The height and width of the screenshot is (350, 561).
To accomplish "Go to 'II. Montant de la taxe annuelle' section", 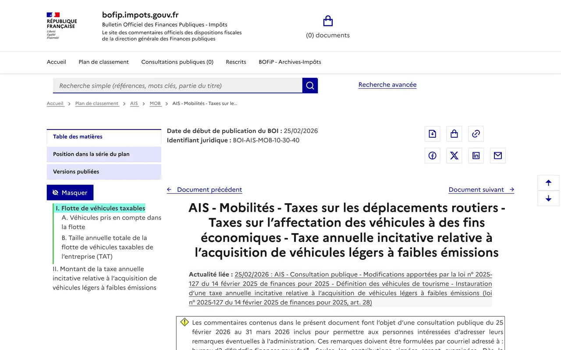I will (104, 278).
